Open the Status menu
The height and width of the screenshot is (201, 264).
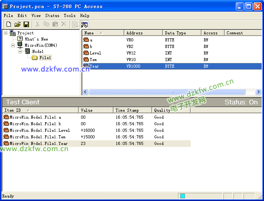click(x=52, y=15)
